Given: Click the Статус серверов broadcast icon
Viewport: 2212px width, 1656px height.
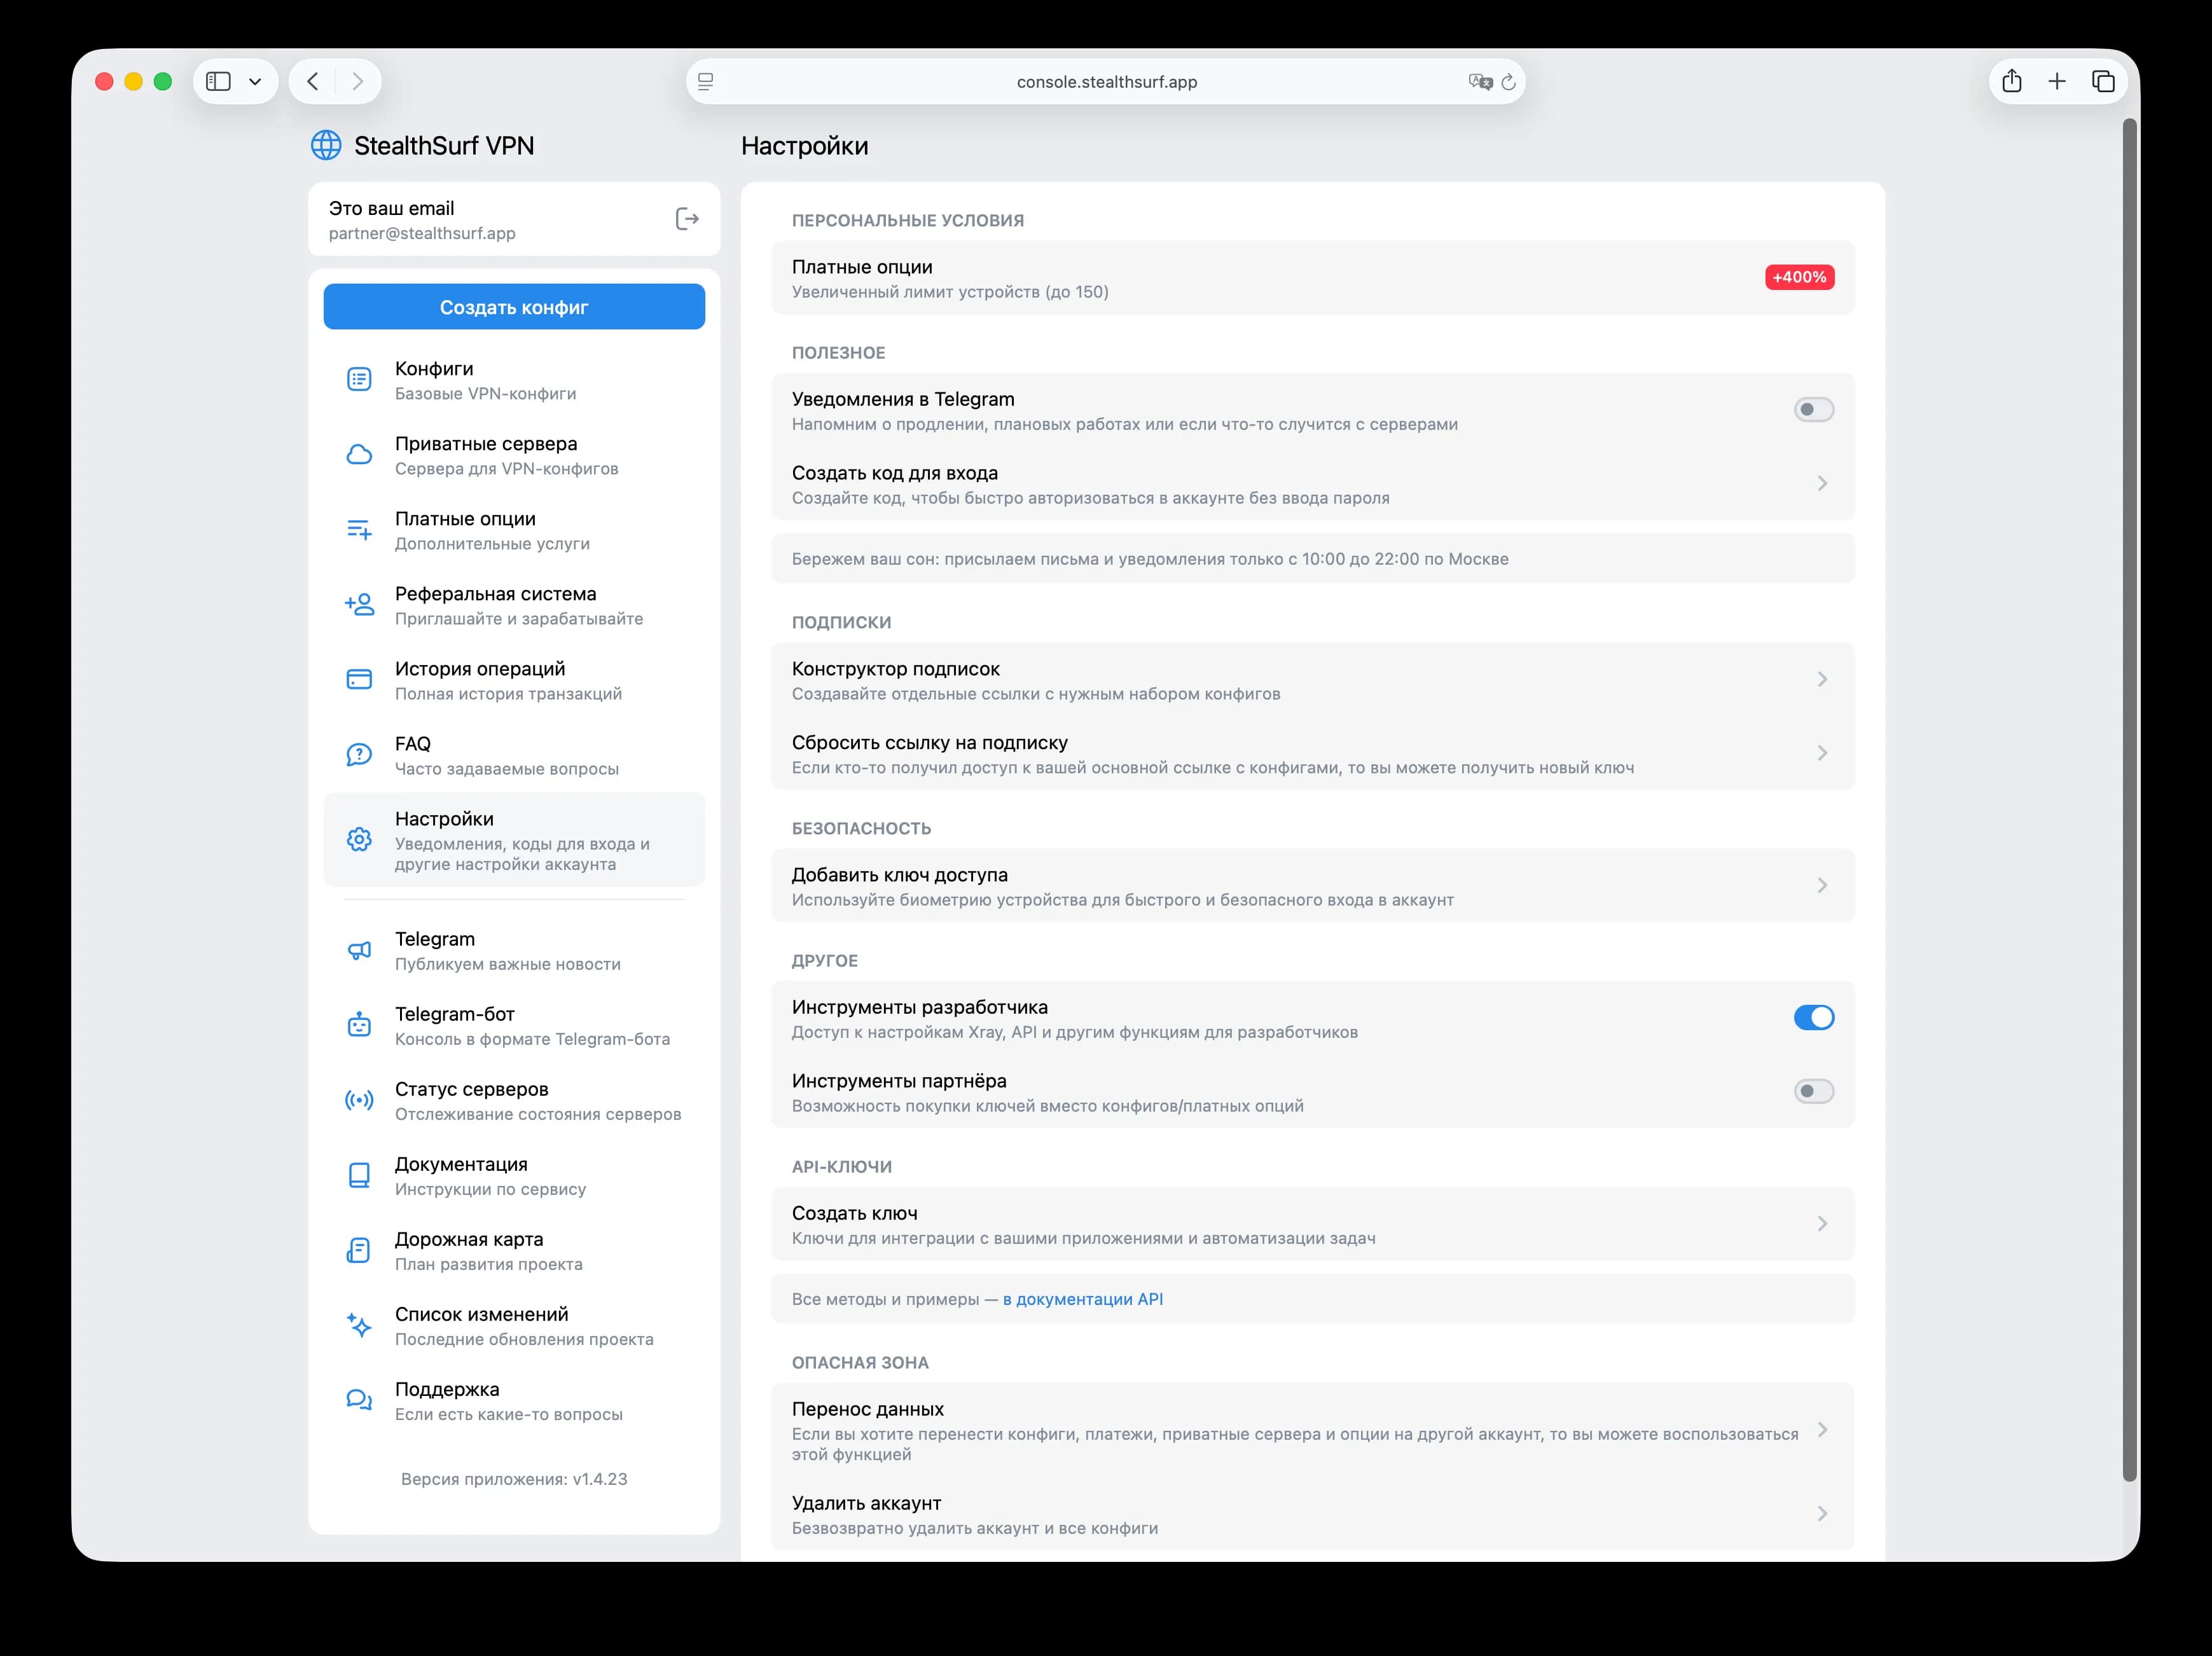Looking at the screenshot, I should pyautogui.click(x=359, y=1100).
